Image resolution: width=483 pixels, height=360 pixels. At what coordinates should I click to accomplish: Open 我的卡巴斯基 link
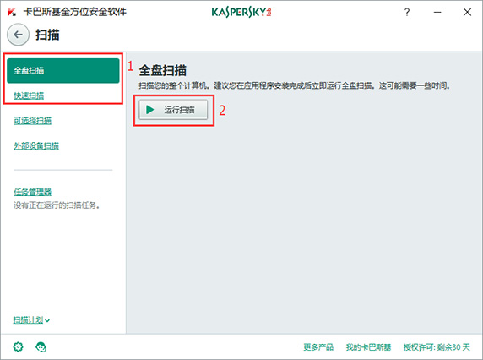[368, 347]
